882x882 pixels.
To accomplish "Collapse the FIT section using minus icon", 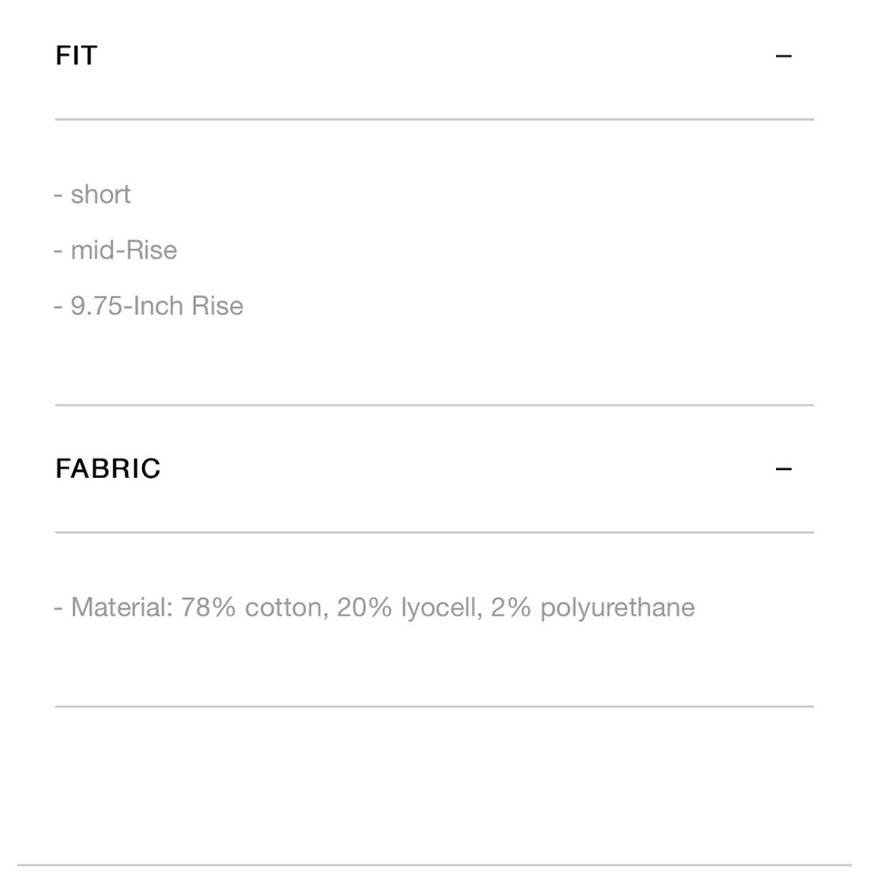I will click(785, 55).
